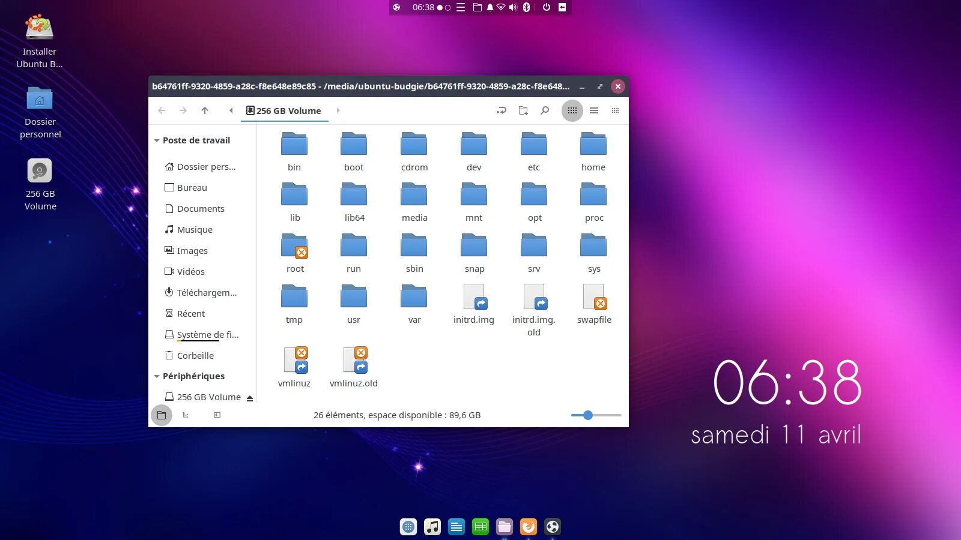The height and width of the screenshot is (540, 961).
Task: Select the etc folder
Action: (x=534, y=152)
